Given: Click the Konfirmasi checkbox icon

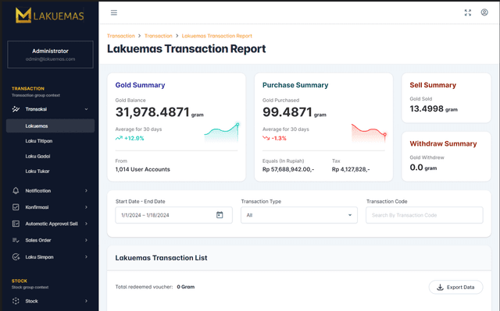Looking at the screenshot, I should tap(16, 207).
